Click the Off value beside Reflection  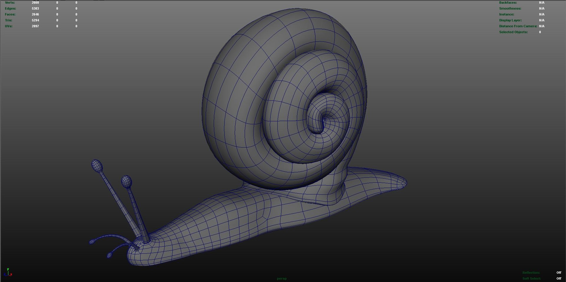559,273
